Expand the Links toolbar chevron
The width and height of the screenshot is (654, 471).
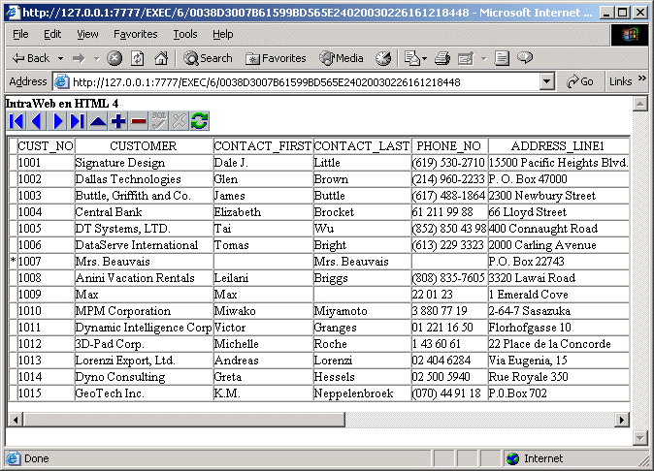(x=641, y=81)
